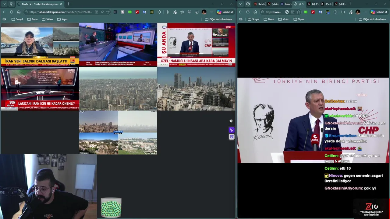
Task: Open the Multi TV settings gear icon
Action: tap(231, 121)
